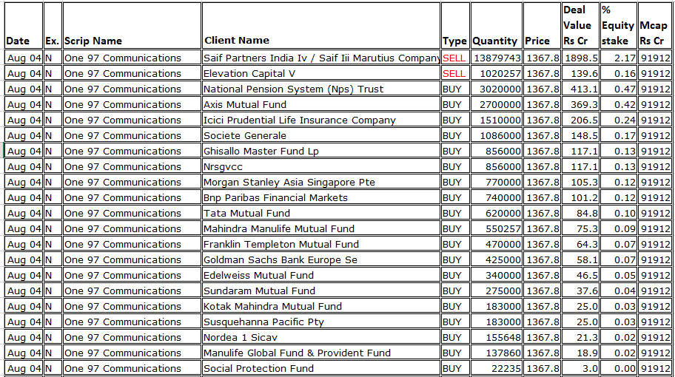This screenshot has height=377, width=675.
Task: Click 'Ghisallo Master Fund Lp' cell
Action: coord(321,151)
